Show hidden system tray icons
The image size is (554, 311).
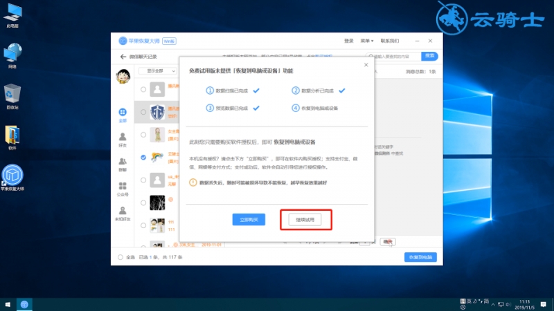coord(493,304)
